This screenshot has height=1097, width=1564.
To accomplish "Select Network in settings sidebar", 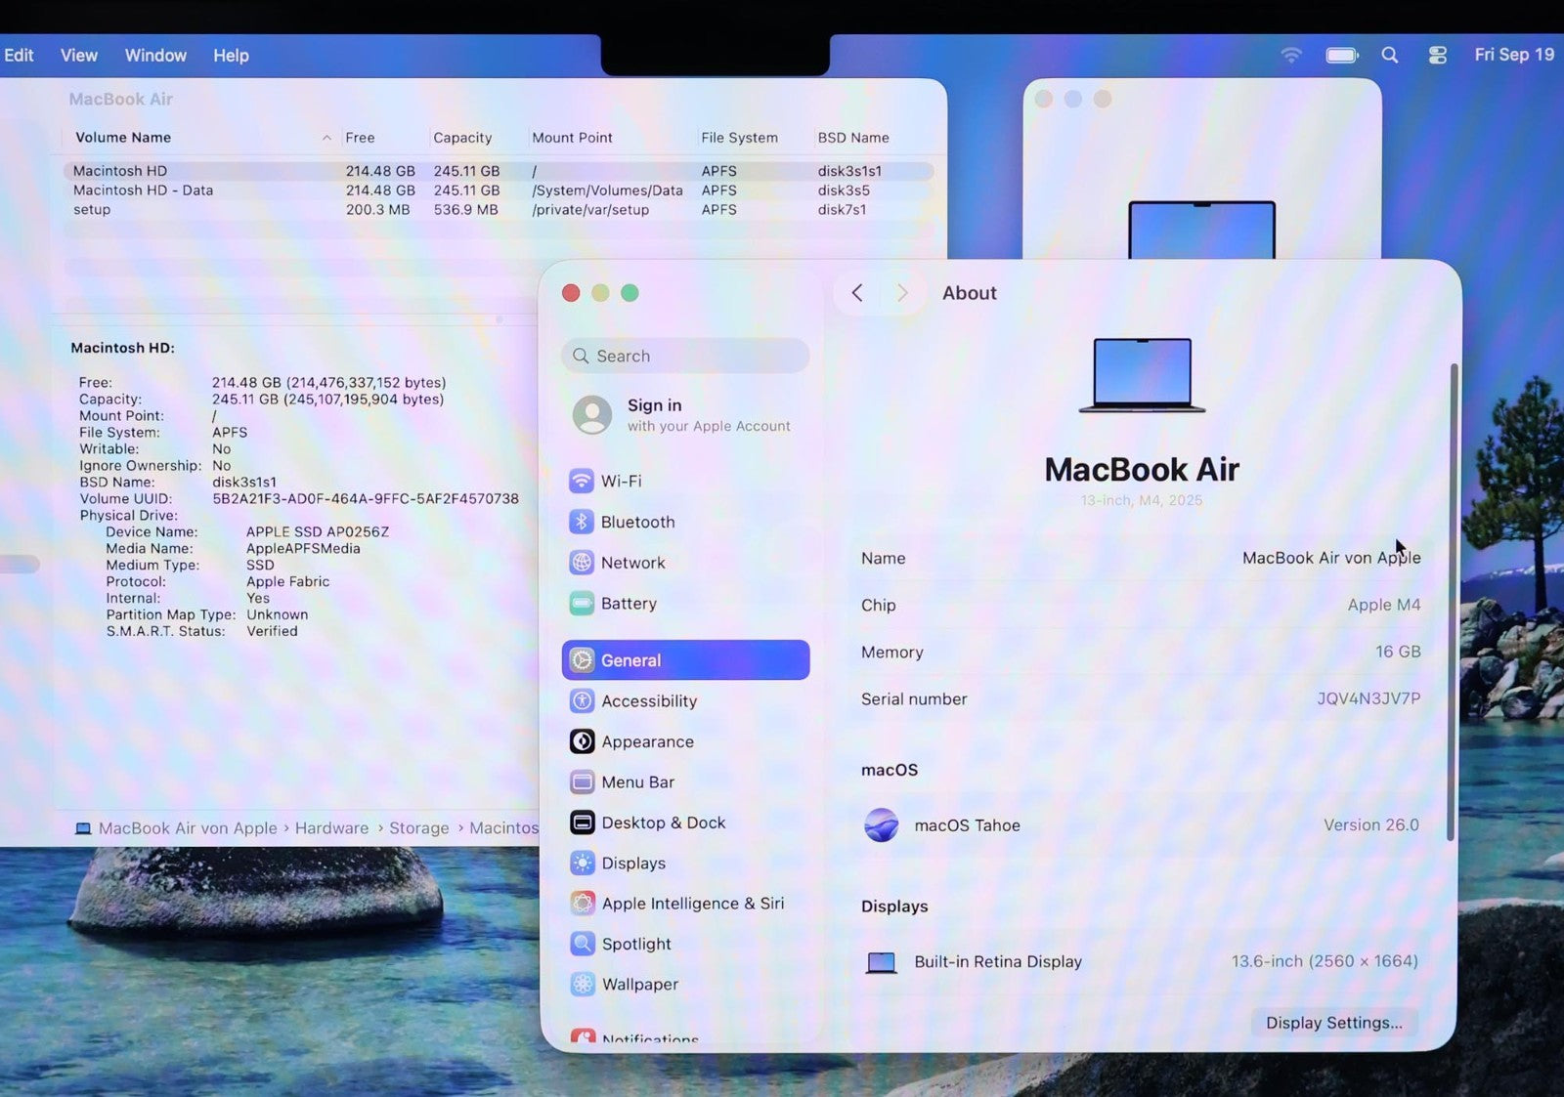I will (x=631, y=563).
